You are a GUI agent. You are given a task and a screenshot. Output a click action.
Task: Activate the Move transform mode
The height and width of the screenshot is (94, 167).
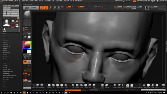[50, 8]
